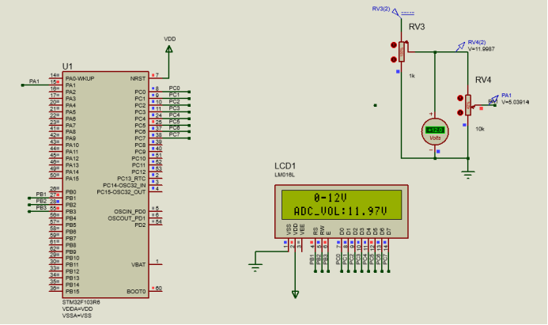Click the LCD1 reference label
This screenshot has width=548, height=325.
(285, 166)
